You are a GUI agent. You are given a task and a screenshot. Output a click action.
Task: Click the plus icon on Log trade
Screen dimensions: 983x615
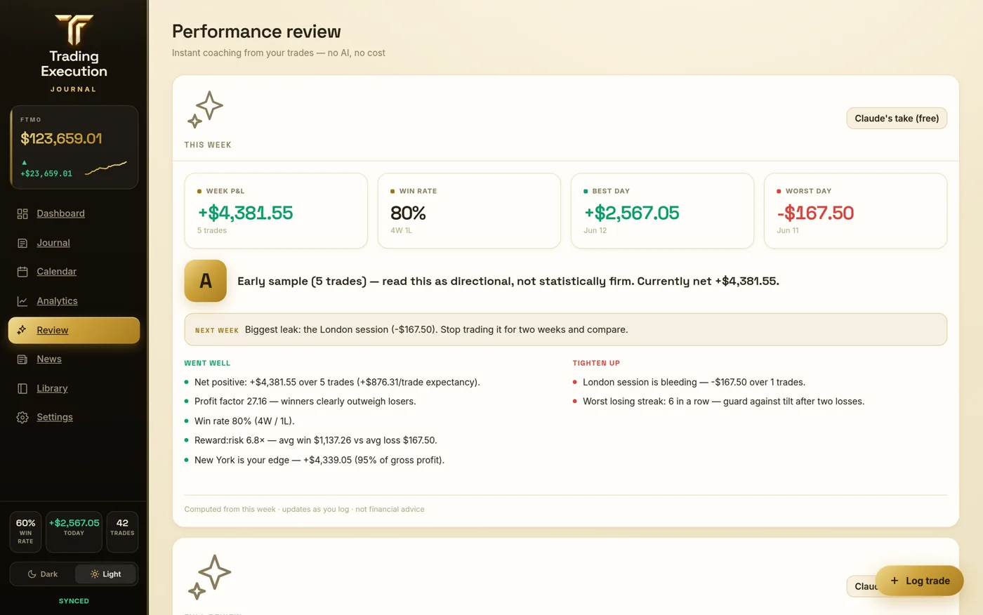[x=895, y=581]
